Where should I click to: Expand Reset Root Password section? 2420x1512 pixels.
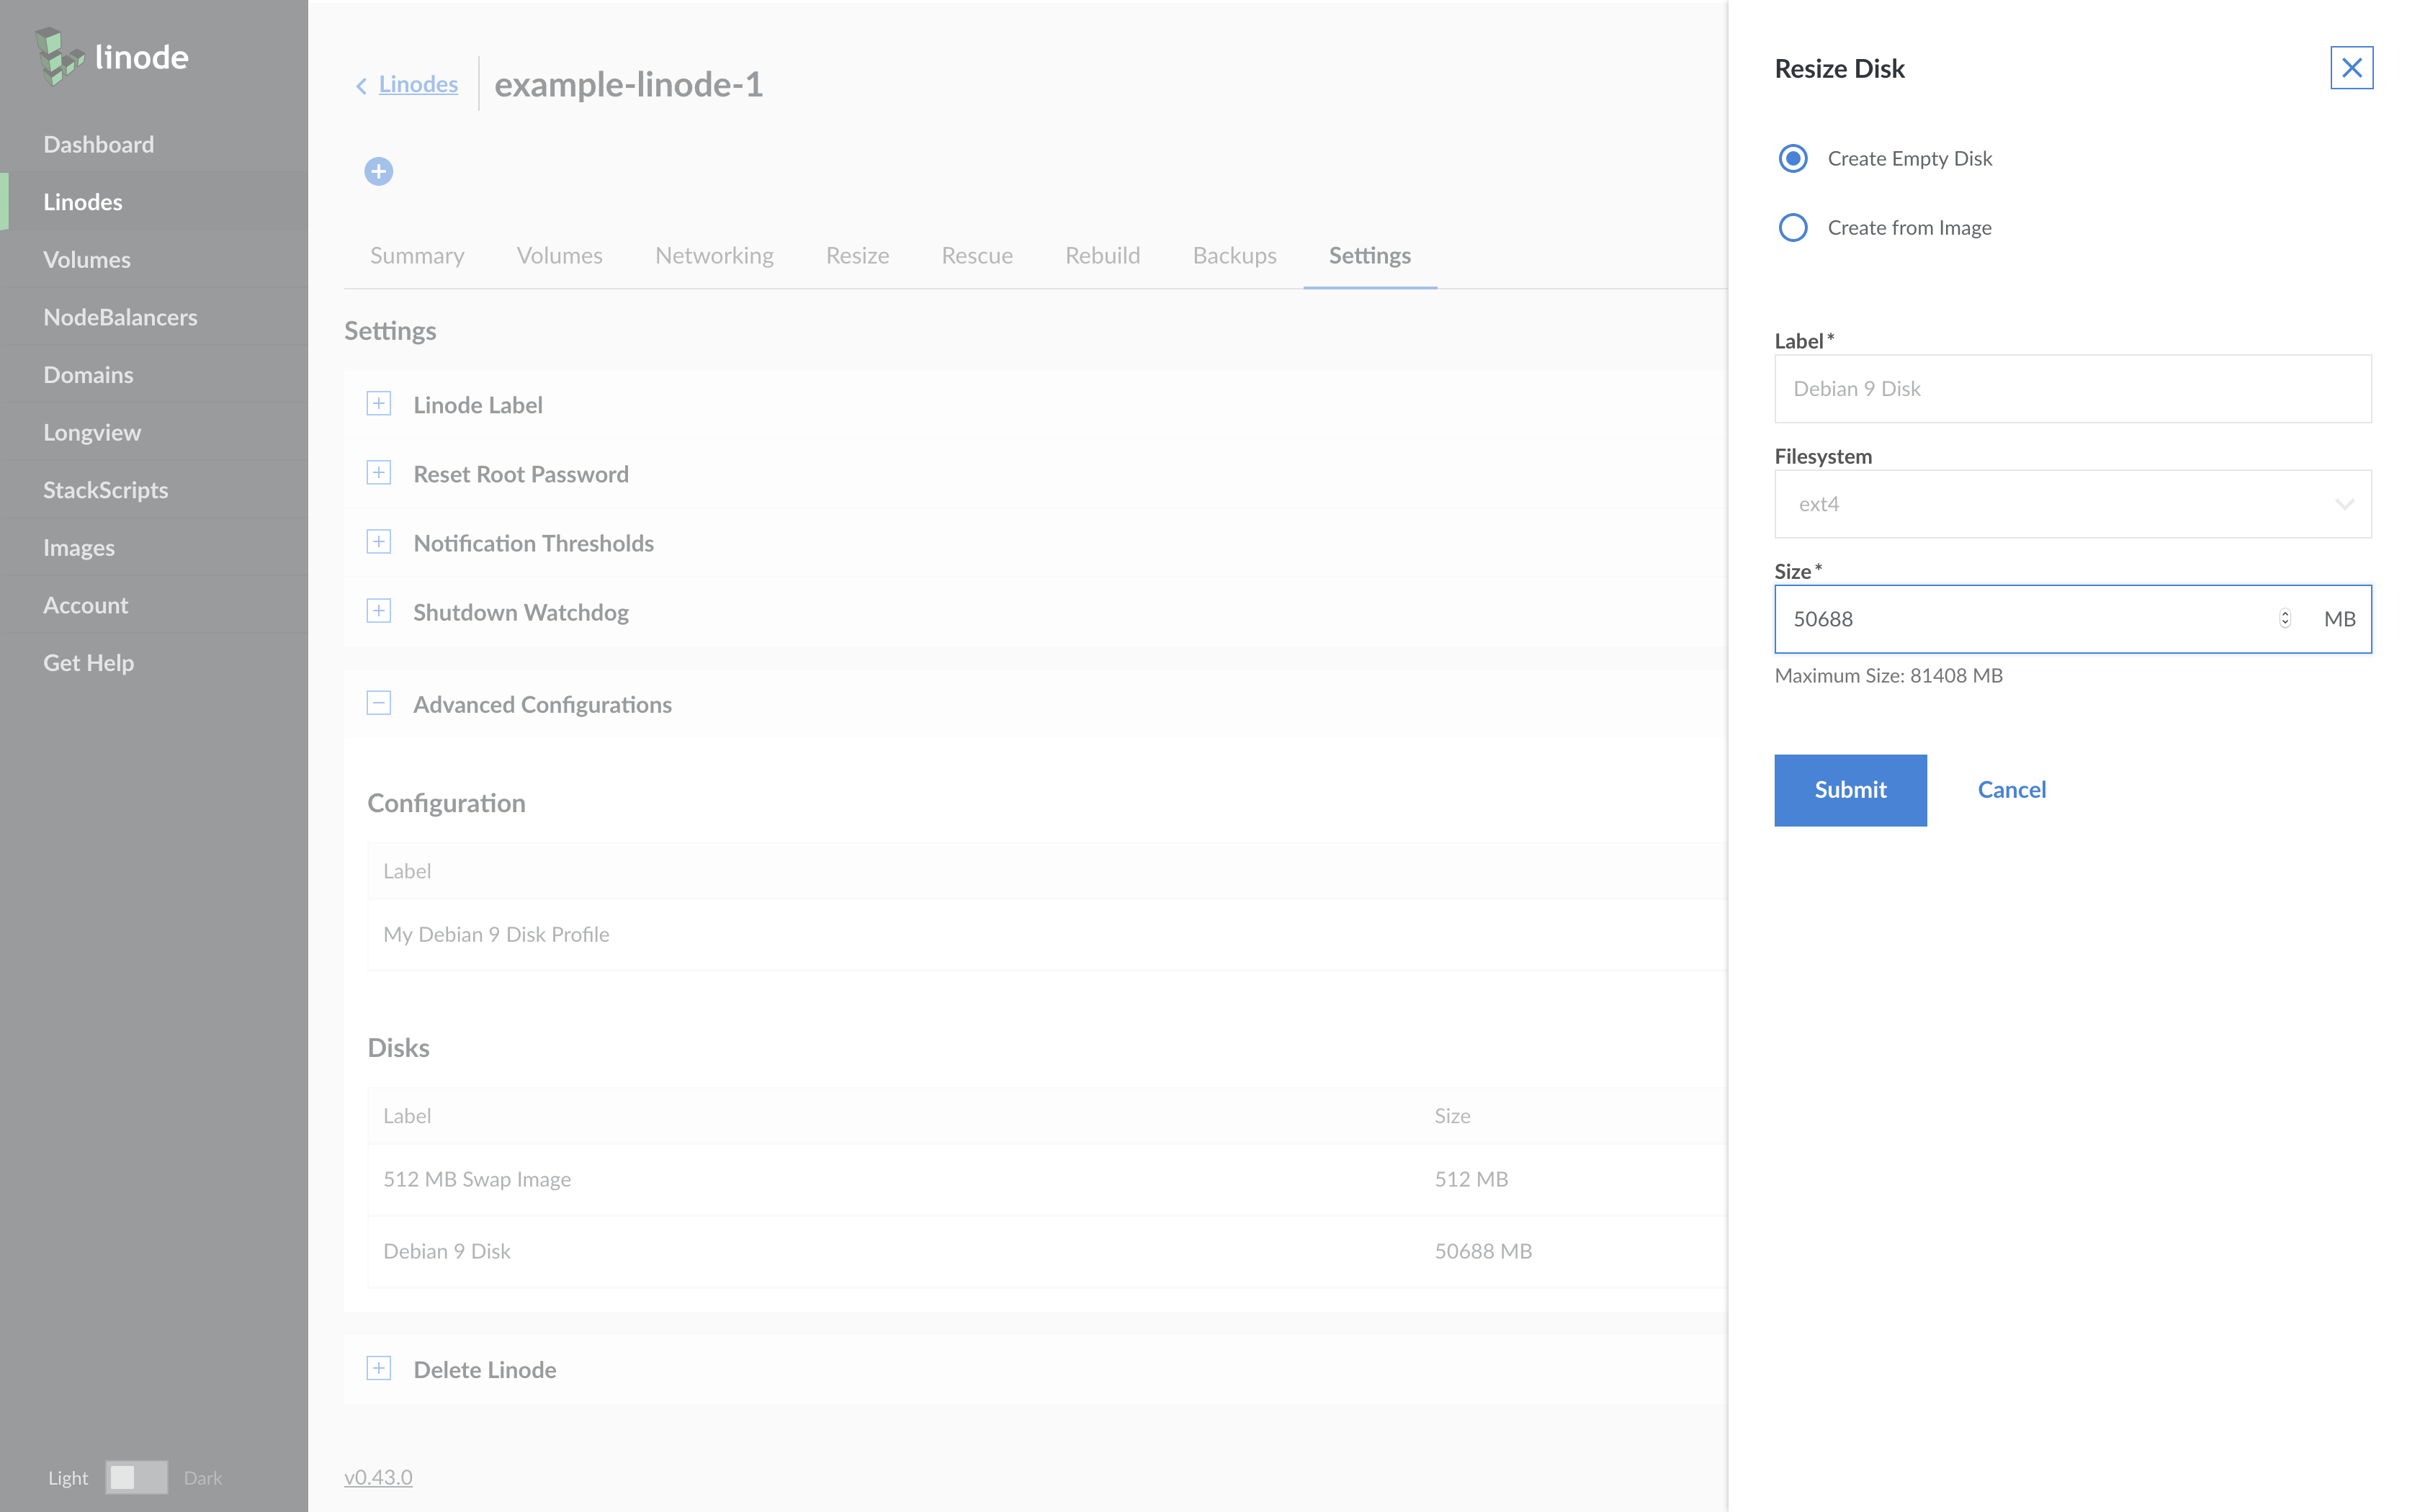[378, 473]
